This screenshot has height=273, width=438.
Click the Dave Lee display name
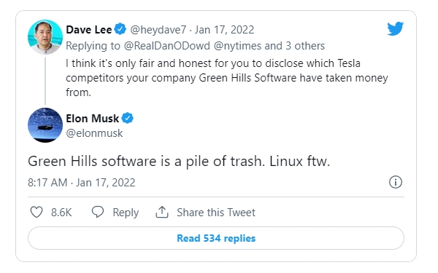click(89, 30)
